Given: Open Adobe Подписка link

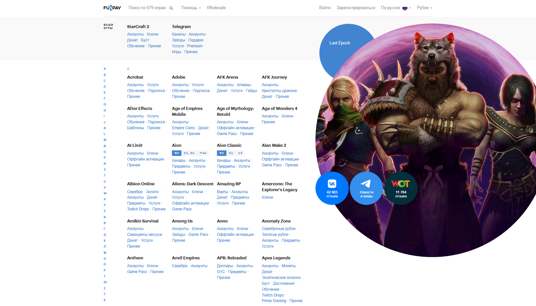Looking at the screenshot, I should [x=201, y=91].
